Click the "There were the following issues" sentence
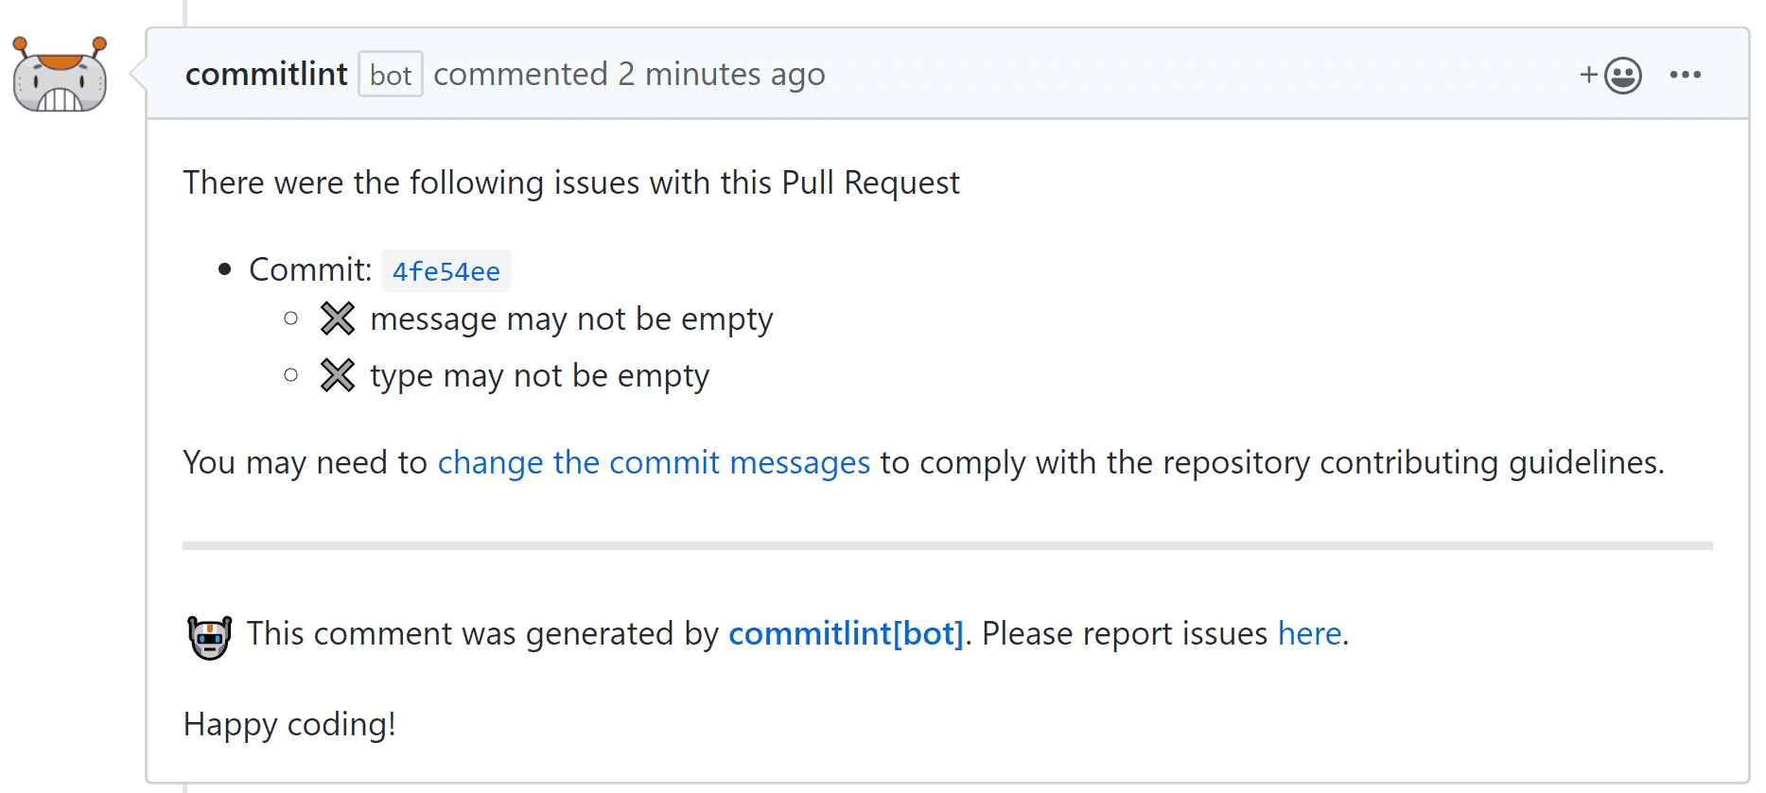 pos(571,182)
